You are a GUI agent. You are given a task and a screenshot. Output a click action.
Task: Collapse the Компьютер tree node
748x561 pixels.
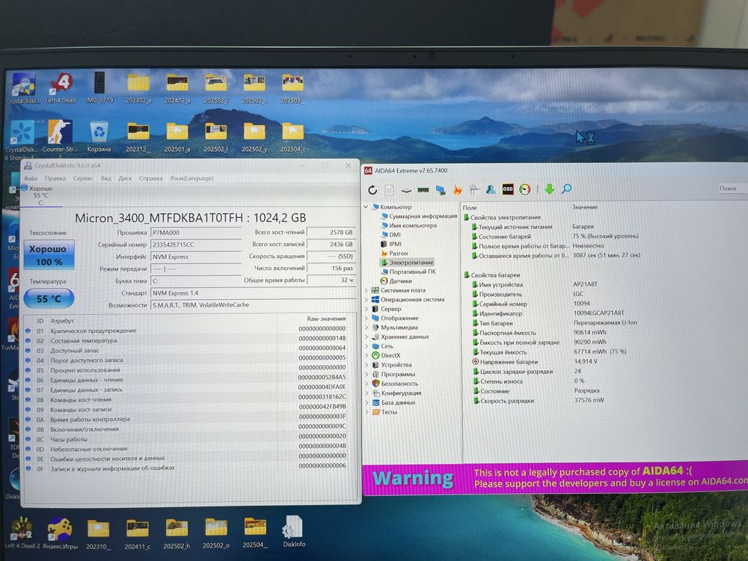[366, 207]
